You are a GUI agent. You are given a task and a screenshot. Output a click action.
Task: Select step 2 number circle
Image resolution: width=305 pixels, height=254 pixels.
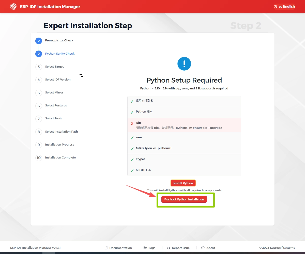[x=39, y=54]
